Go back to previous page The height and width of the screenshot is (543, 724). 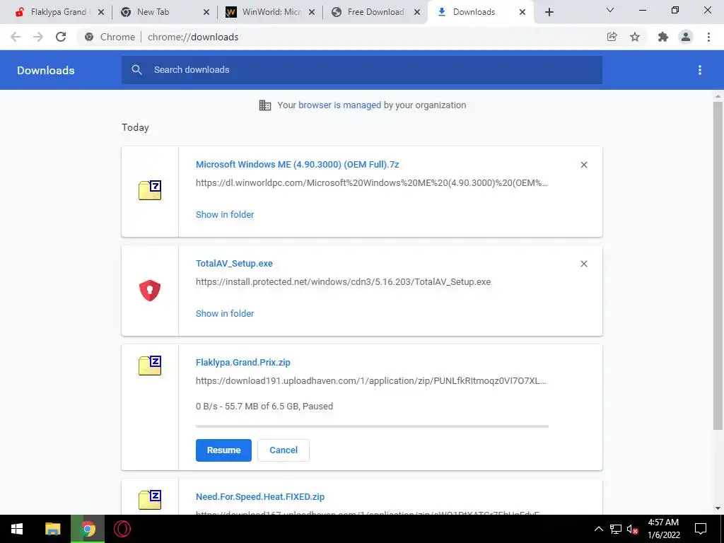click(x=16, y=37)
